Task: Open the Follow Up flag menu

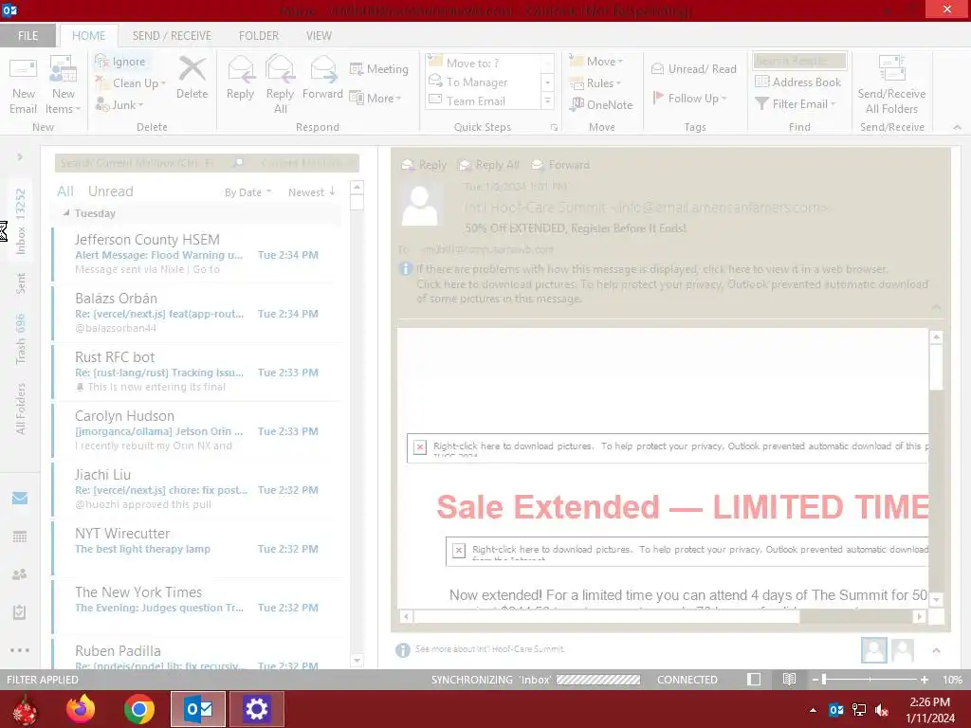Action: pos(689,98)
